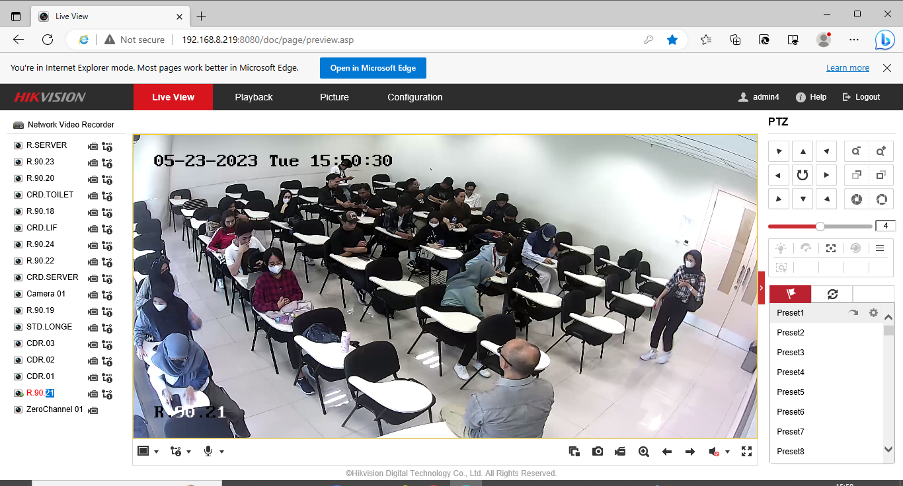Open the Picture tab
903x486 pixels.
click(334, 97)
